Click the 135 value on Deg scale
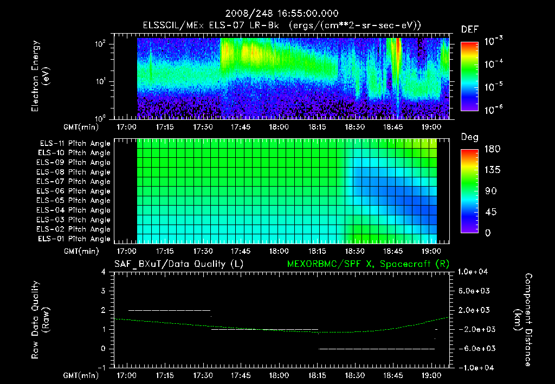 492,170
